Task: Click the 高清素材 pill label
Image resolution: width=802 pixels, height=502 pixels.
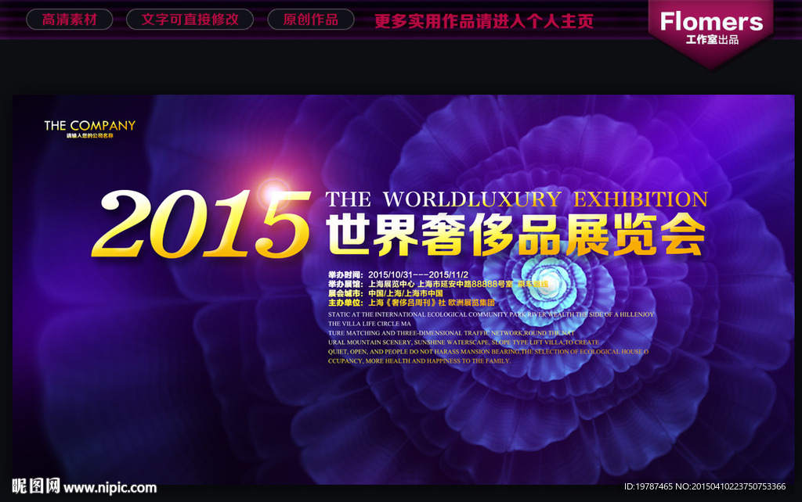Action: click(70, 20)
